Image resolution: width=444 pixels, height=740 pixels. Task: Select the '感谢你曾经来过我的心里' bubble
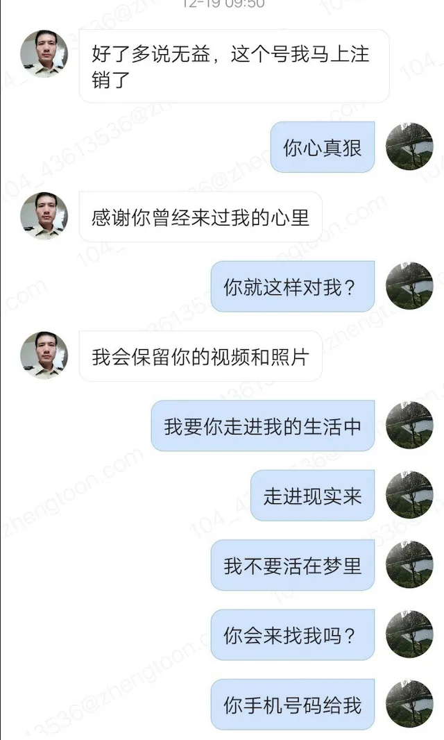[200, 217]
